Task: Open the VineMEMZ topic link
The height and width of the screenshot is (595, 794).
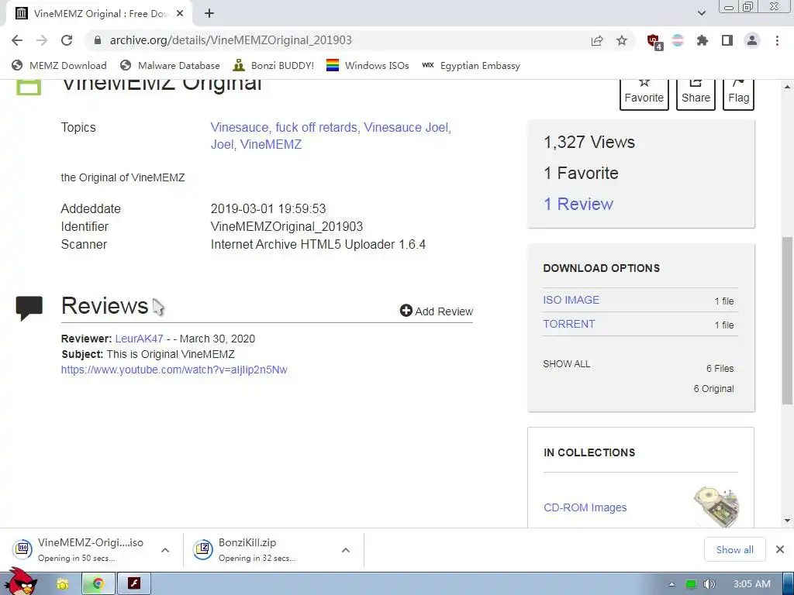Action: tap(271, 145)
